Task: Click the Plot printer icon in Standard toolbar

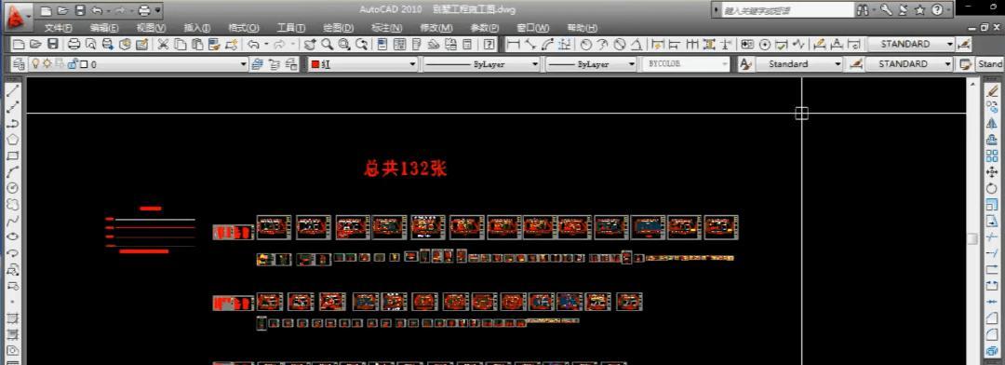Action: coord(74,45)
